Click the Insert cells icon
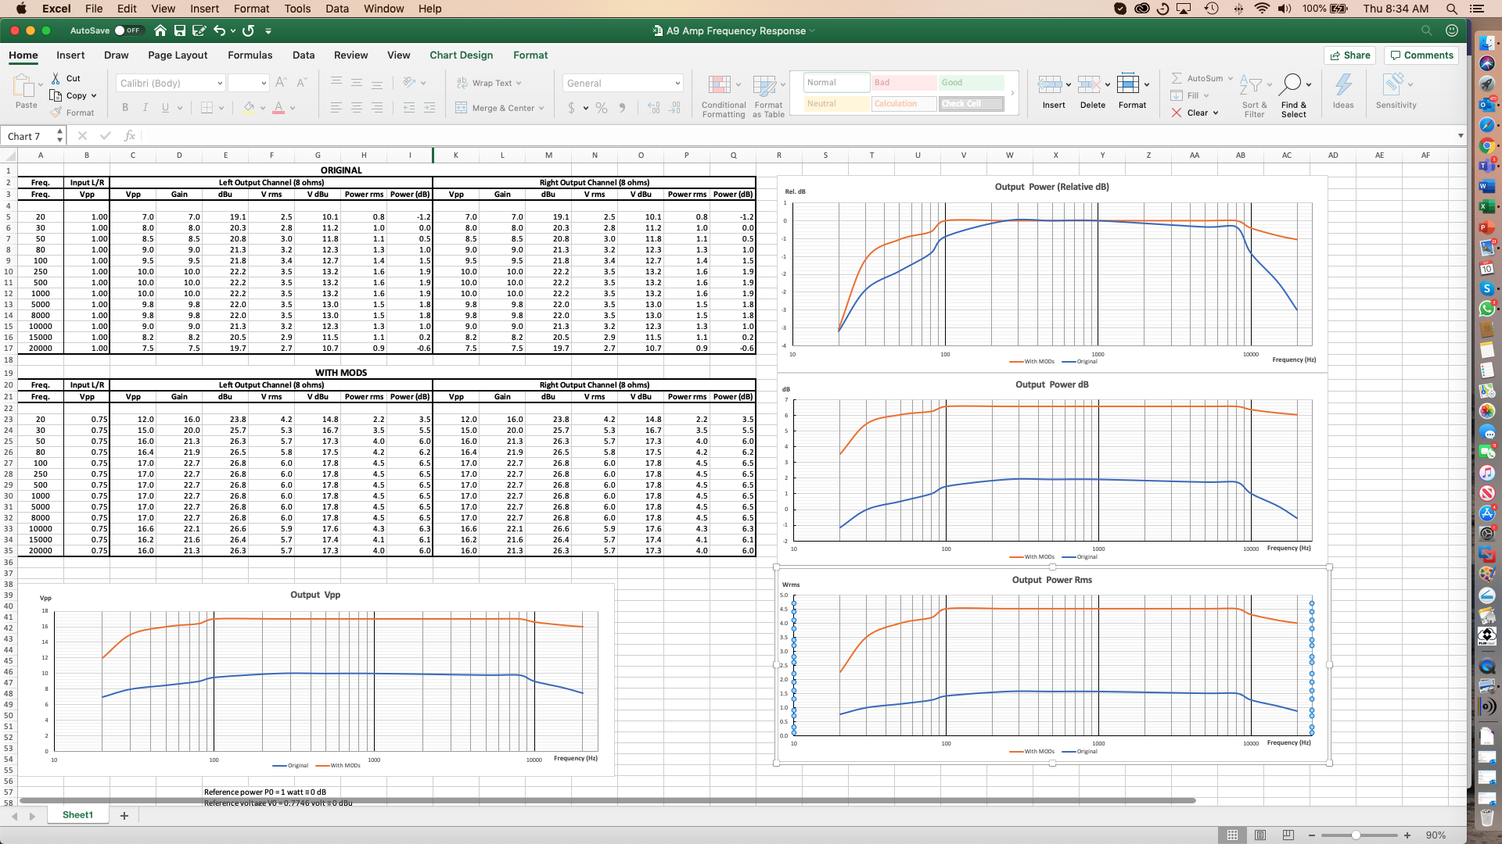This screenshot has width=1502, height=844. tap(1050, 84)
